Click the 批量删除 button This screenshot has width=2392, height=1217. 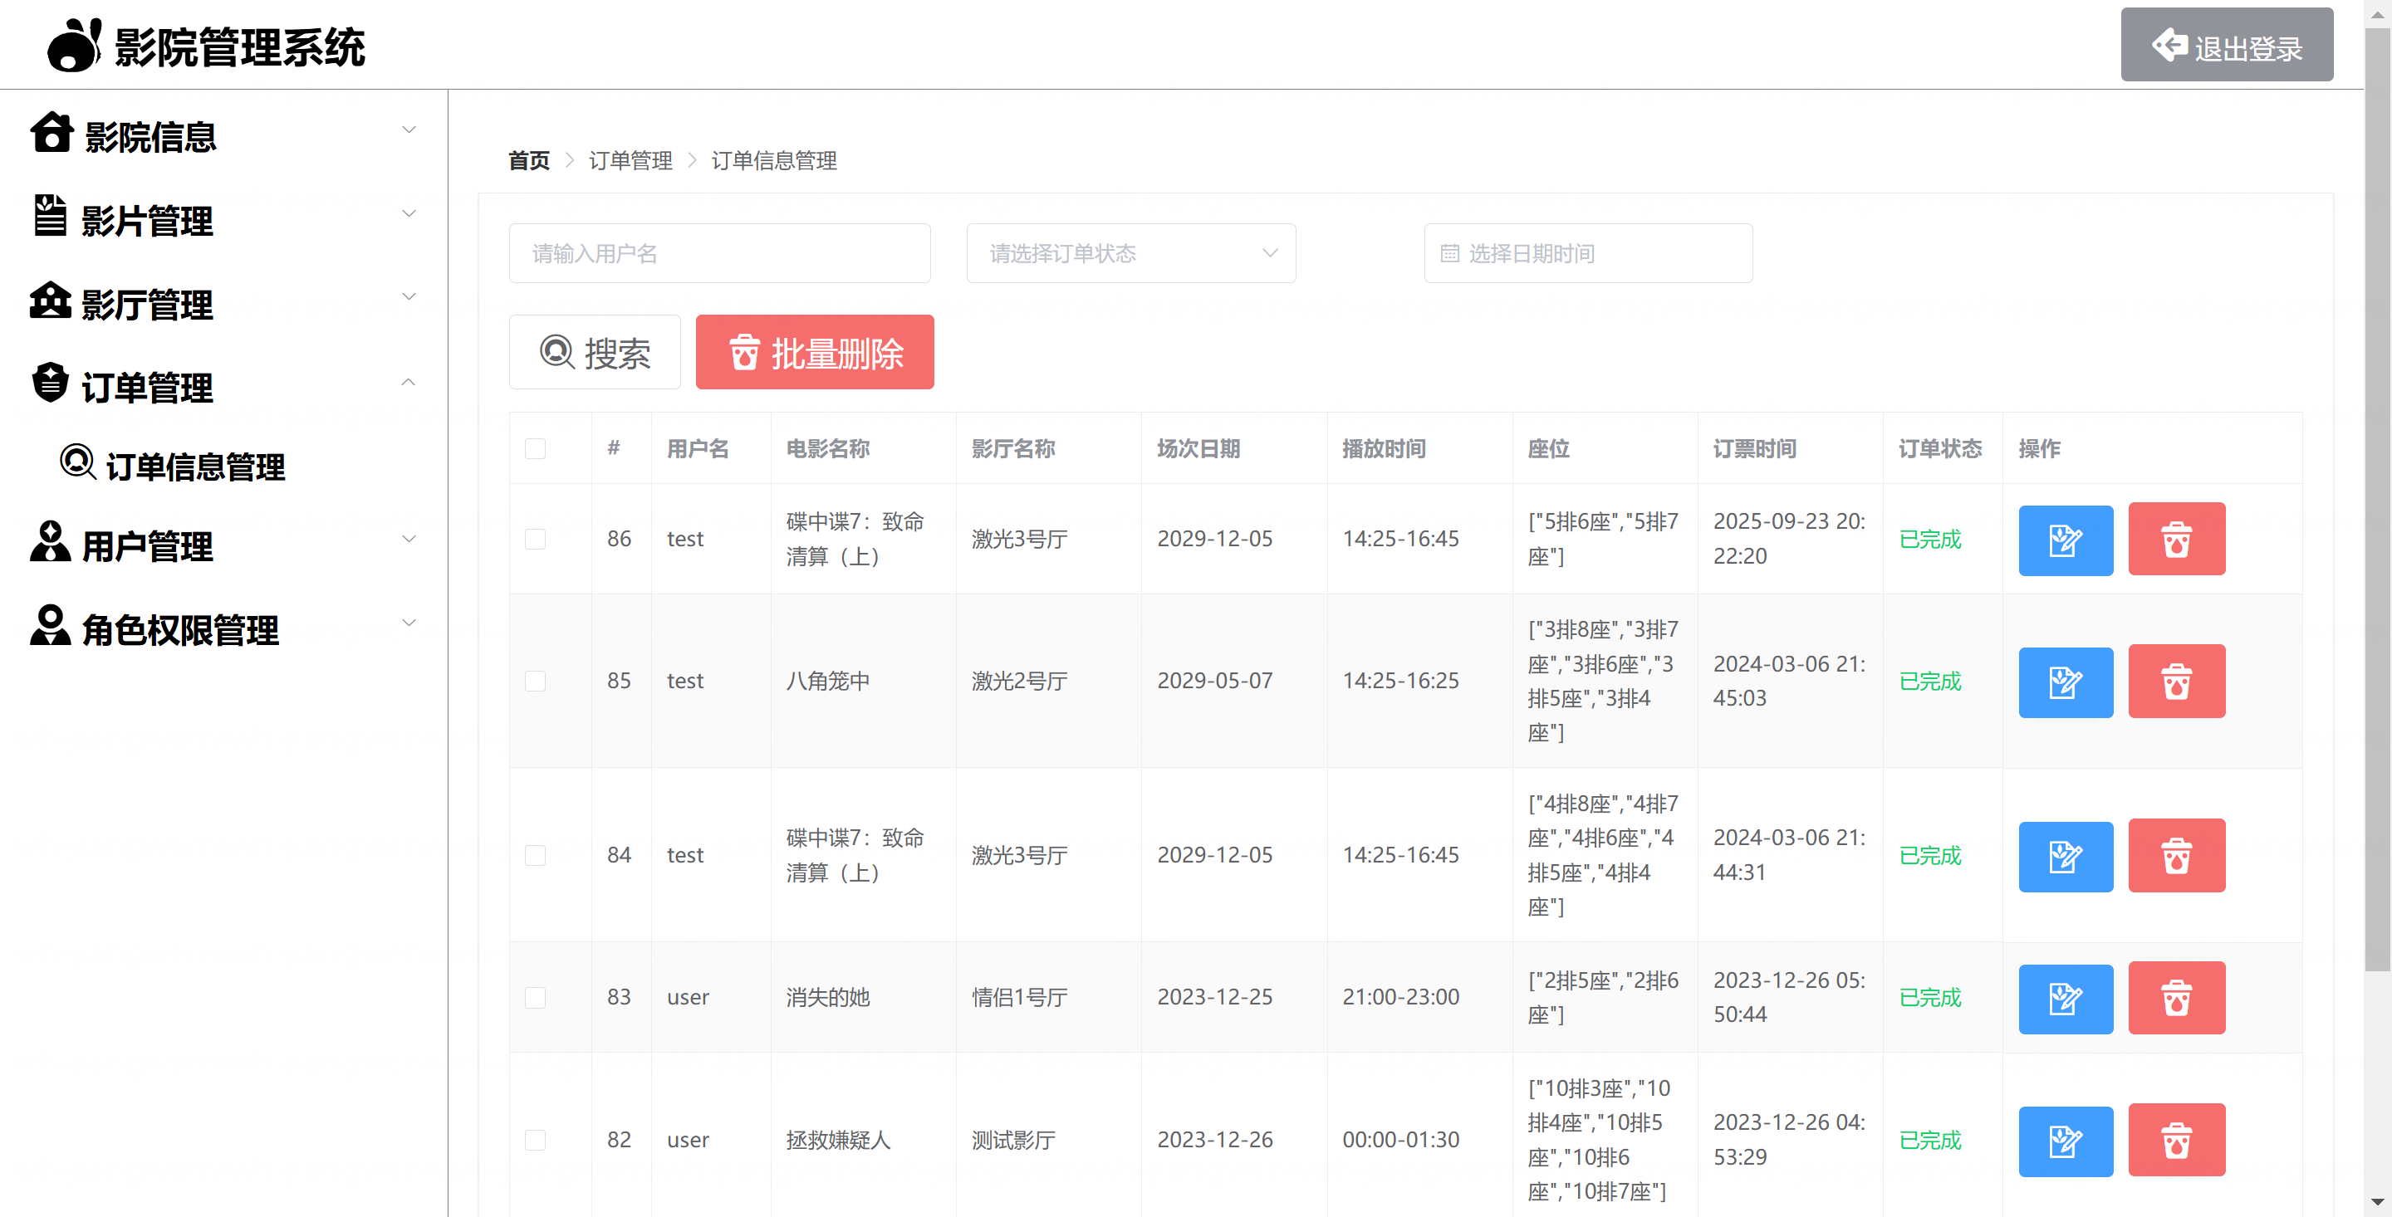click(x=814, y=353)
